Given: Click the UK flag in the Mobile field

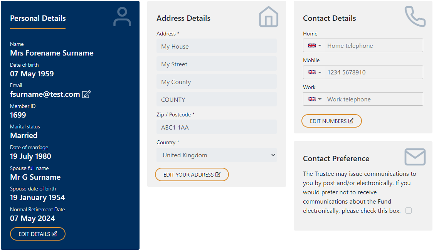Looking at the screenshot, I should pos(312,72).
